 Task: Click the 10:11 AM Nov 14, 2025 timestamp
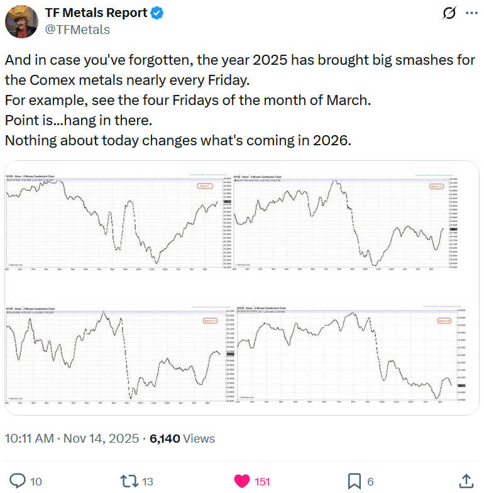point(74,438)
